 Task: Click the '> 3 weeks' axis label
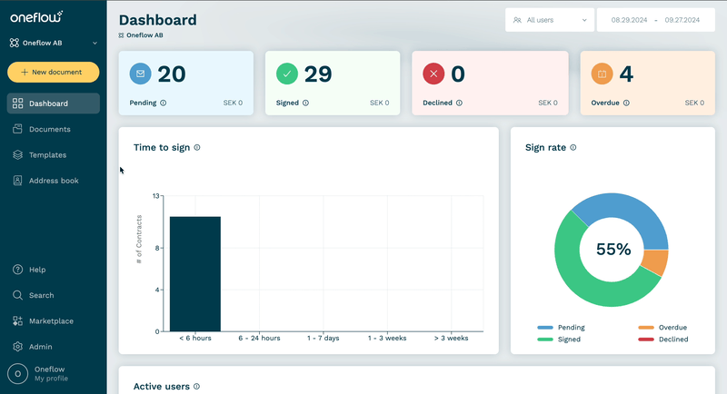tap(451, 338)
